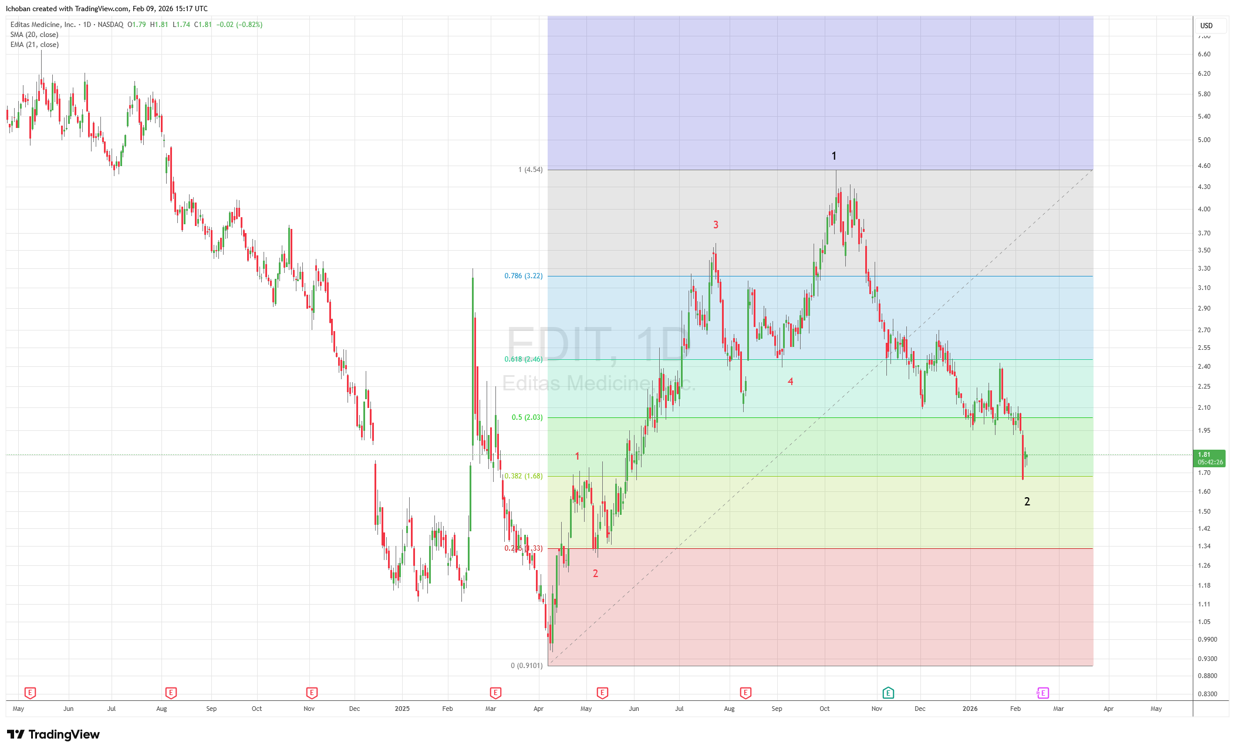Click the TradingView logo at bottom left

click(53, 734)
